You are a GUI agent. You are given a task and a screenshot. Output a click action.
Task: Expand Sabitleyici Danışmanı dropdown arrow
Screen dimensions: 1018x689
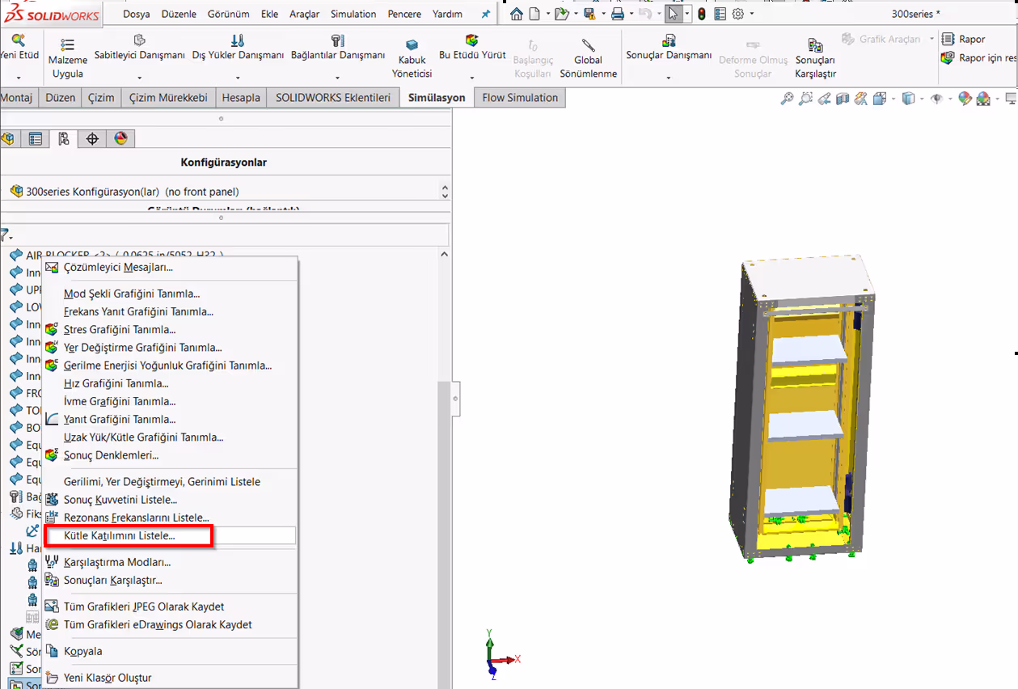point(140,78)
